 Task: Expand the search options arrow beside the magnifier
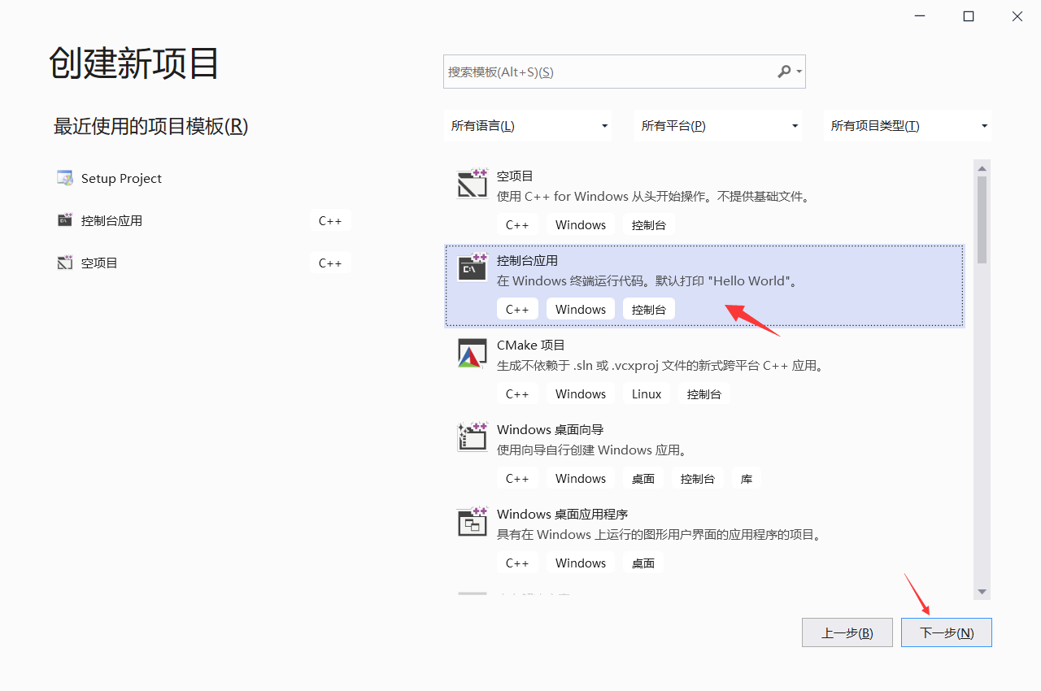coord(799,72)
